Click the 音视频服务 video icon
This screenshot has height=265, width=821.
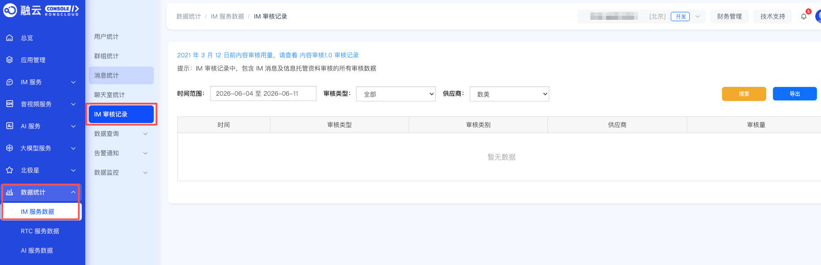[x=9, y=104]
